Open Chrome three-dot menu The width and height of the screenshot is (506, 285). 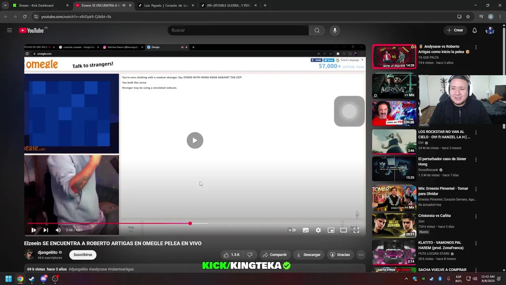tap(500, 17)
